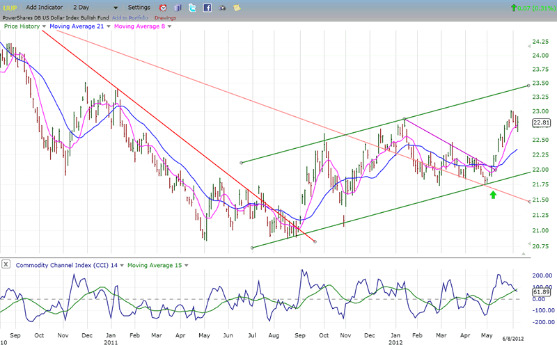The height and width of the screenshot is (345, 557).
Task: Click the camera snapshot icon
Action: point(223,8)
